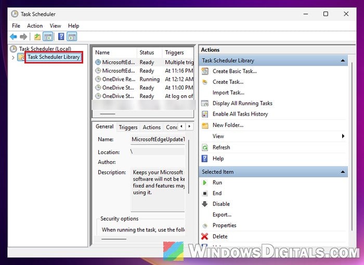Switch to the Triggers tab
This screenshot has height=265, width=364.
click(128, 128)
